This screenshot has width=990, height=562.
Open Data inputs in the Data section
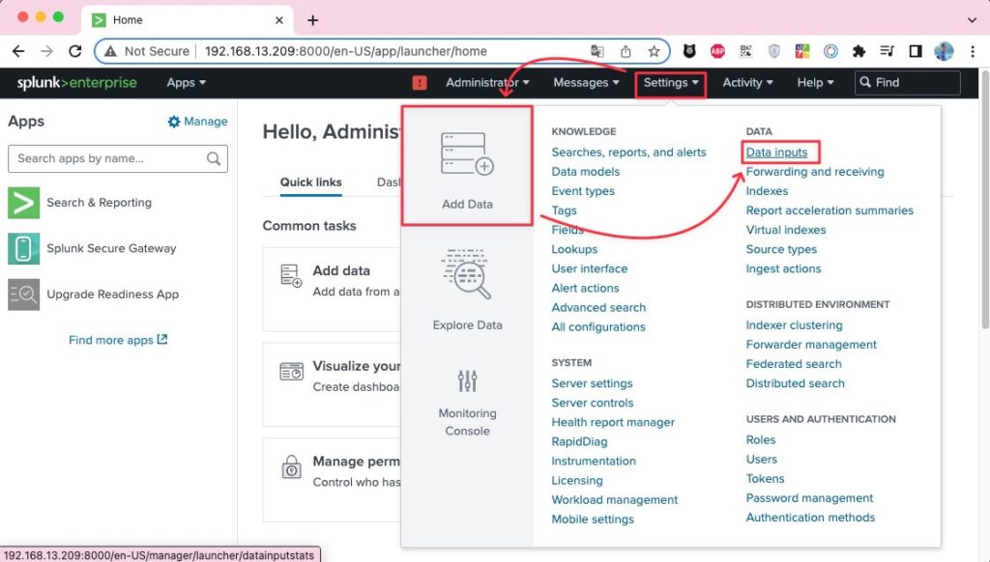pos(776,152)
